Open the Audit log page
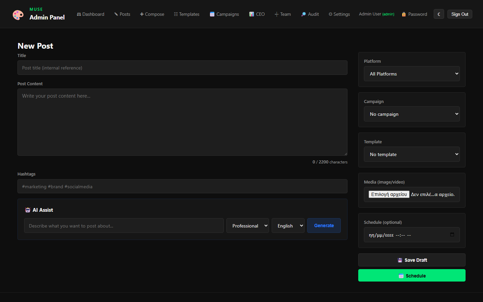Screen dimensions: 483x302 pos(310,14)
